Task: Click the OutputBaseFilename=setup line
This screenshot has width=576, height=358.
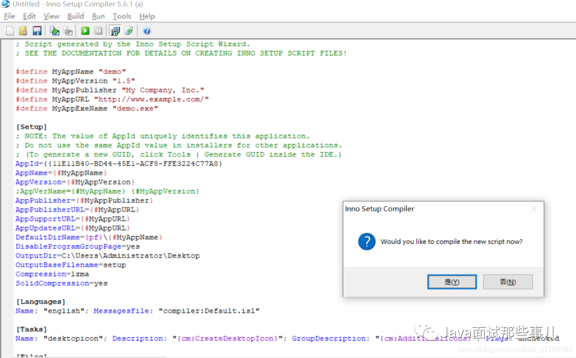Action: click(70, 265)
